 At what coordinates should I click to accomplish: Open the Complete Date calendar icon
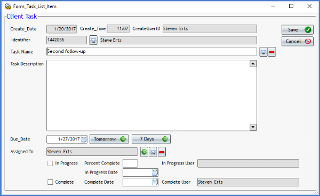point(155,182)
